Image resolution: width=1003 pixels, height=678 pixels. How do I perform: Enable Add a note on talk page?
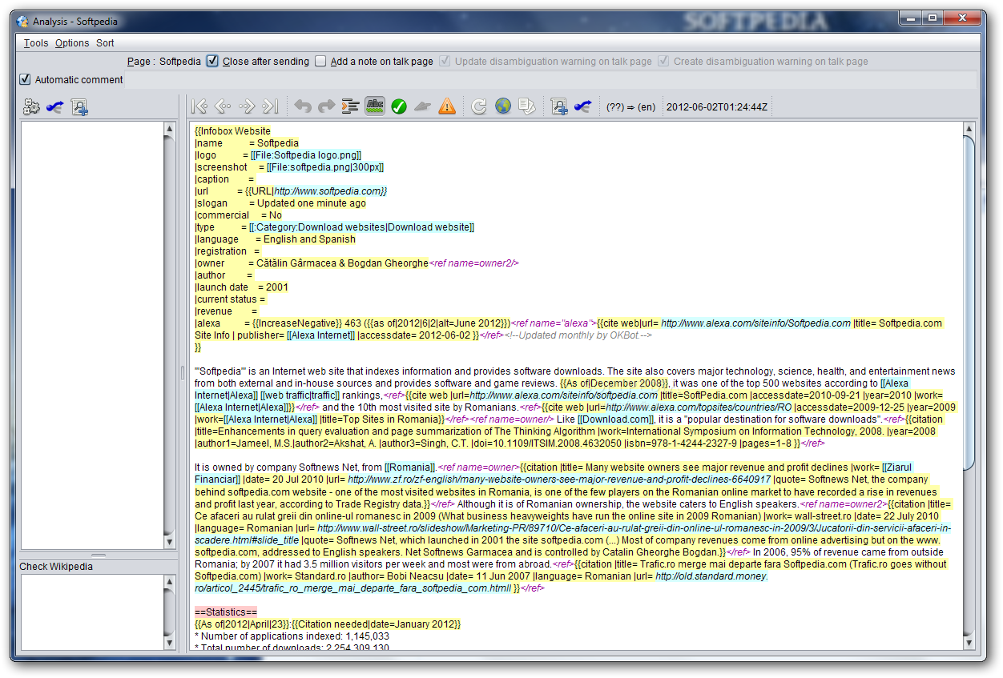(320, 61)
